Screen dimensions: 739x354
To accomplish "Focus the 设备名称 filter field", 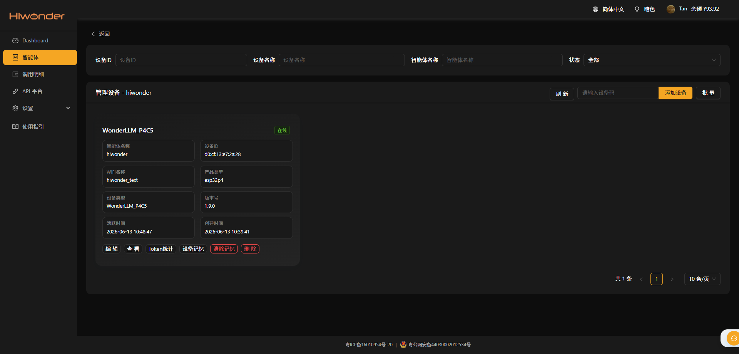I will point(342,60).
